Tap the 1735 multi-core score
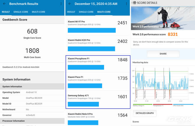 [x=123, y=78]
